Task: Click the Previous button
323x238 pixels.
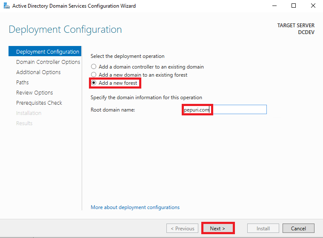Action: (182, 228)
